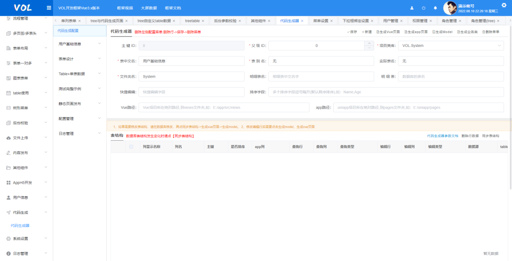The width and height of the screenshot is (512, 261).
Task: Click 生成app页面 button
Action: click(416, 32)
